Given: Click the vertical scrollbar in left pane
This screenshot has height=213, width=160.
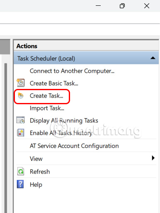Looking at the screenshot, I should [x=5, y=138].
